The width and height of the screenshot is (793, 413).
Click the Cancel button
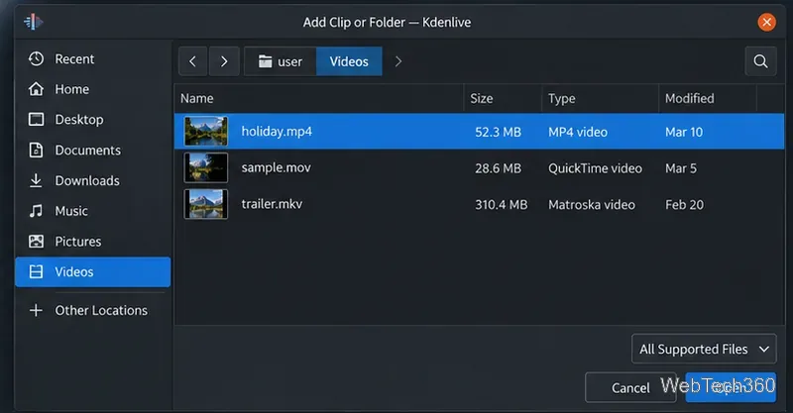(630, 387)
